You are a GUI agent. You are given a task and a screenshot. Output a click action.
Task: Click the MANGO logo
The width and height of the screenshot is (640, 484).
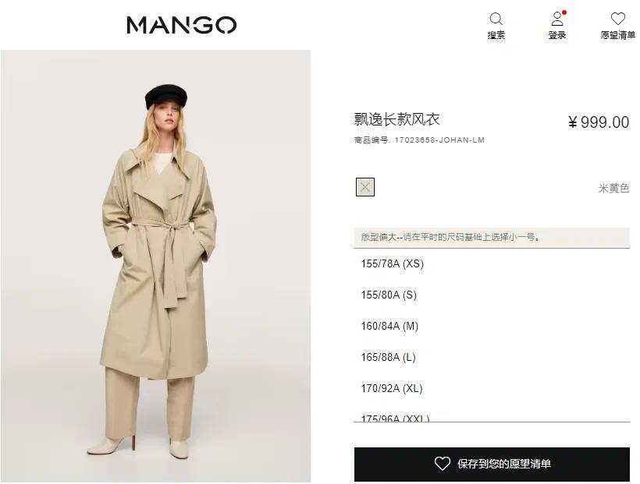tap(182, 25)
